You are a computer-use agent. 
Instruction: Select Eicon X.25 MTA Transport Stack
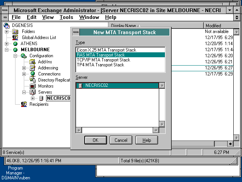pyautogui.click(x=120, y=50)
